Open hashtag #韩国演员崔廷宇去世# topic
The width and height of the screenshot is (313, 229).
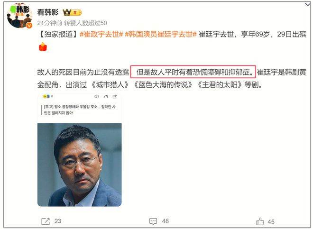tap(161, 34)
